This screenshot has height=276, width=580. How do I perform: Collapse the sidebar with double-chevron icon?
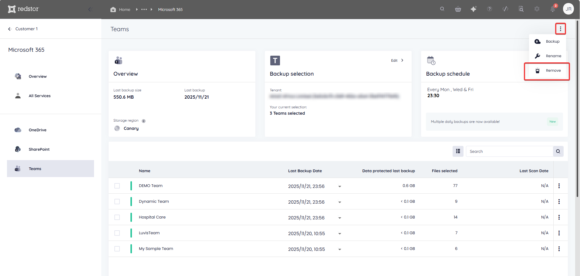(x=90, y=9)
